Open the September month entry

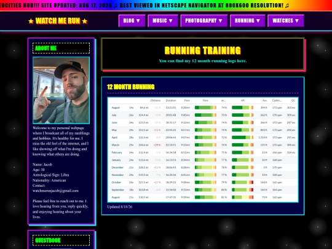(x=117, y=190)
